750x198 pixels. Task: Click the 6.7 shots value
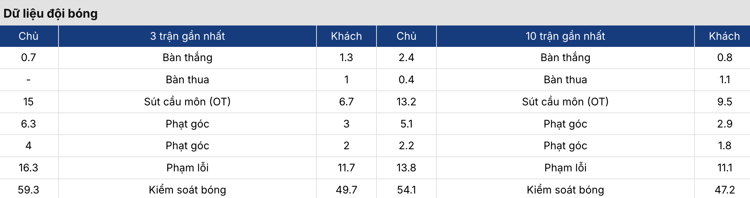tap(346, 102)
